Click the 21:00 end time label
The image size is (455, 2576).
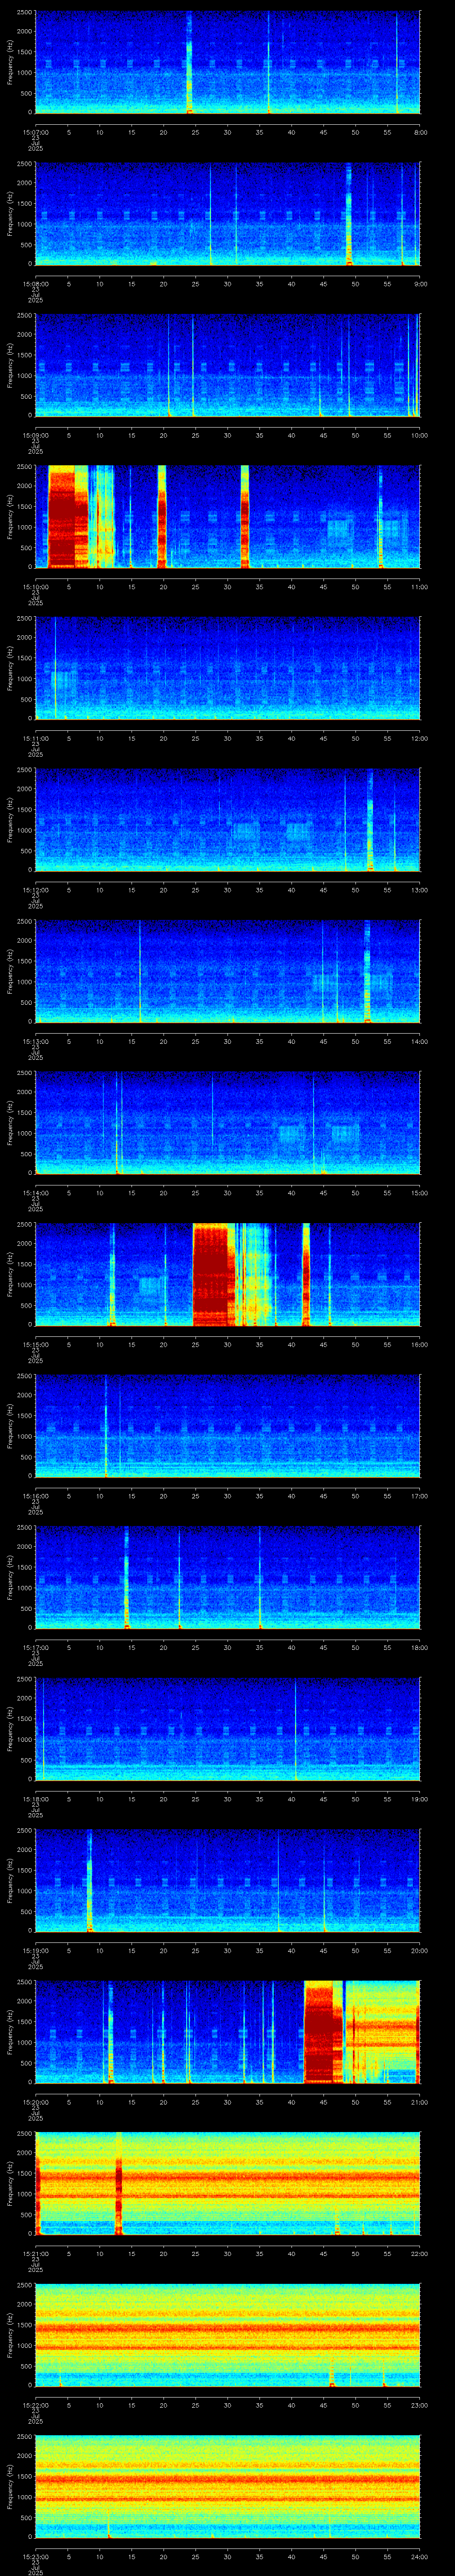pos(419,2102)
